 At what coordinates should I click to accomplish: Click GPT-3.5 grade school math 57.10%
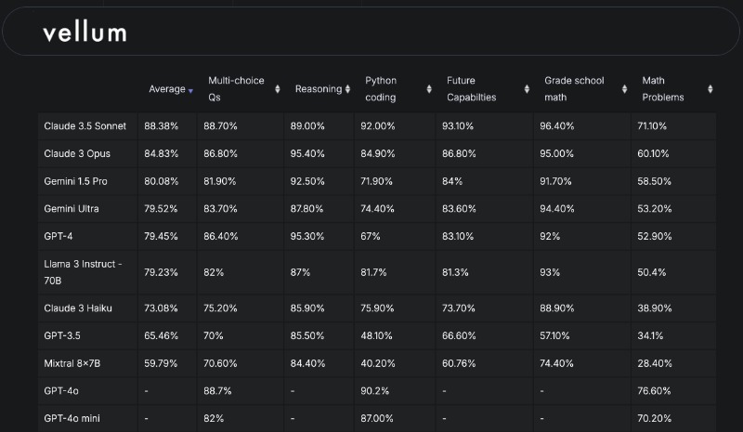(x=554, y=335)
